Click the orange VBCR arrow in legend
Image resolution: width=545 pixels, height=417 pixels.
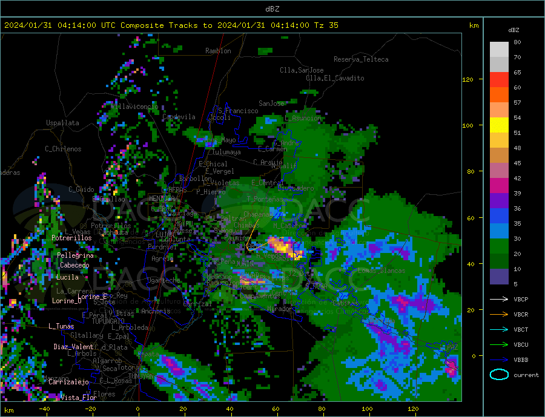pyautogui.click(x=499, y=314)
